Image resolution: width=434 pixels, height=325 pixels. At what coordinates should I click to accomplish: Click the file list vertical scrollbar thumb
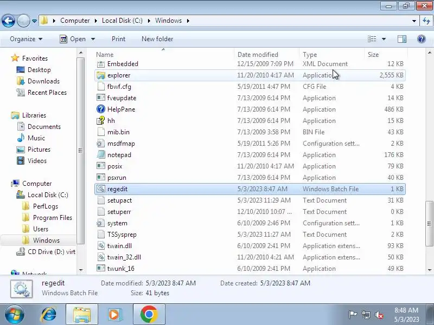tap(429, 223)
